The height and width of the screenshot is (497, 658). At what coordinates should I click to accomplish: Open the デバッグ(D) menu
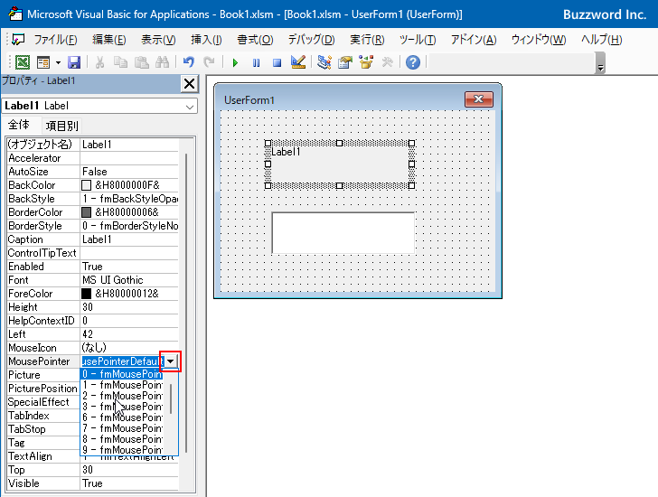311,40
